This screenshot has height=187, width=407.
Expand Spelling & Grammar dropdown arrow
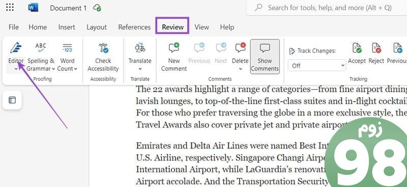pos(53,69)
